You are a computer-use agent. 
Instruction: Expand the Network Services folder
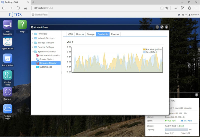click(x=33, y=38)
